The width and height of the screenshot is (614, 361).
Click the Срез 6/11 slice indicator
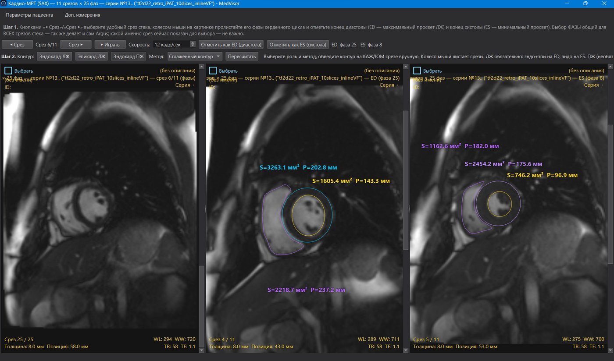point(46,45)
